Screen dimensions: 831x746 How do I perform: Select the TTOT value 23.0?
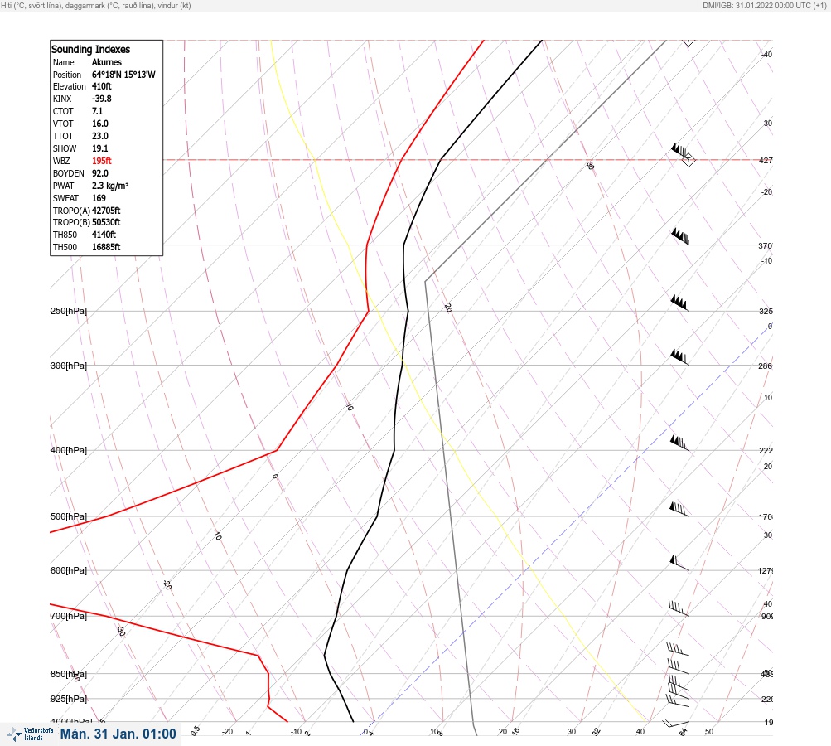click(x=100, y=136)
